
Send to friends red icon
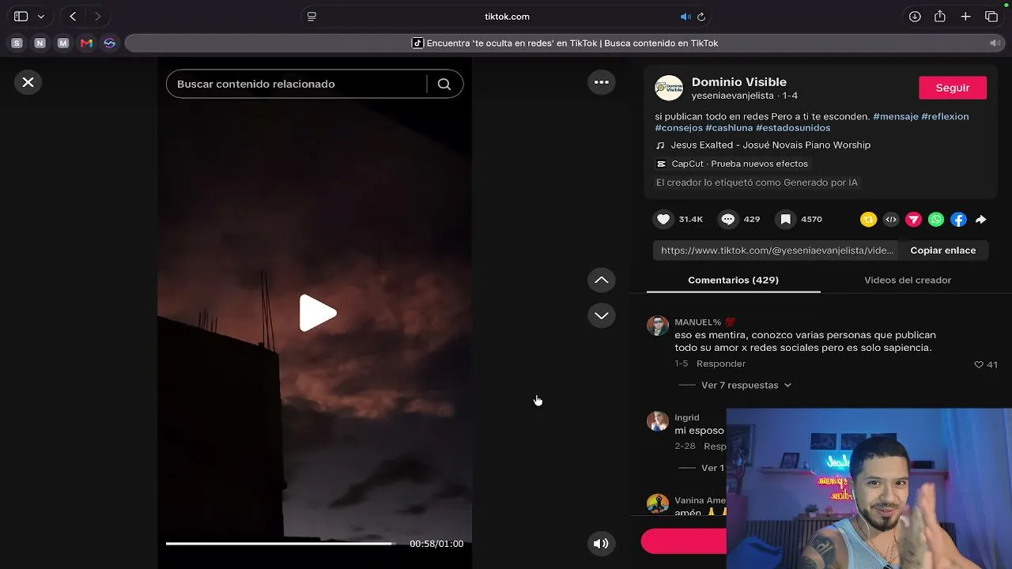(913, 220)
